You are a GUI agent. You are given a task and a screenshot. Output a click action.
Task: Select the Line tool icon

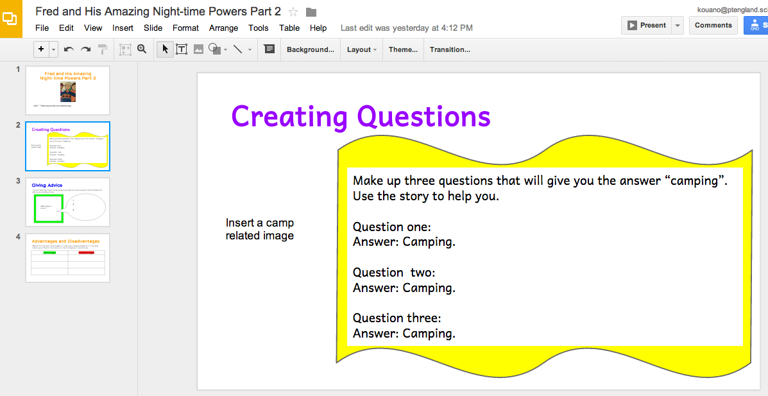(237, 49)
